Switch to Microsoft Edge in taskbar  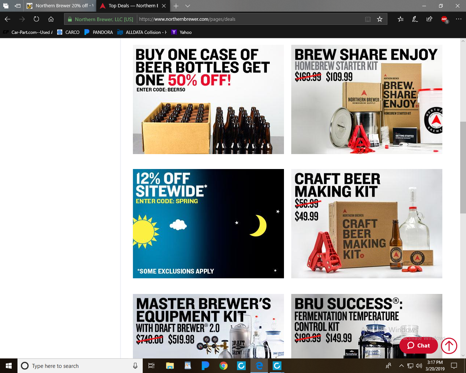tap(259, 366)
